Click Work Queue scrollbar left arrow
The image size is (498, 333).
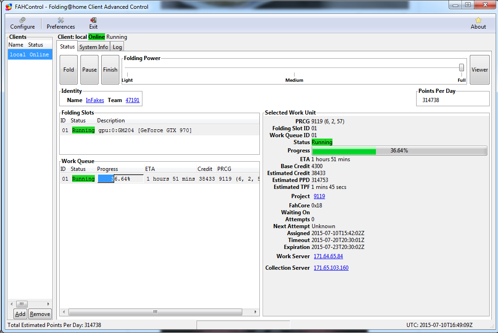(x=64, y=312)
